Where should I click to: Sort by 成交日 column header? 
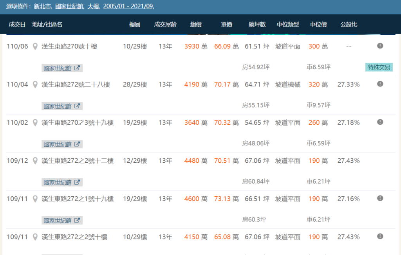tap(17, 24)
